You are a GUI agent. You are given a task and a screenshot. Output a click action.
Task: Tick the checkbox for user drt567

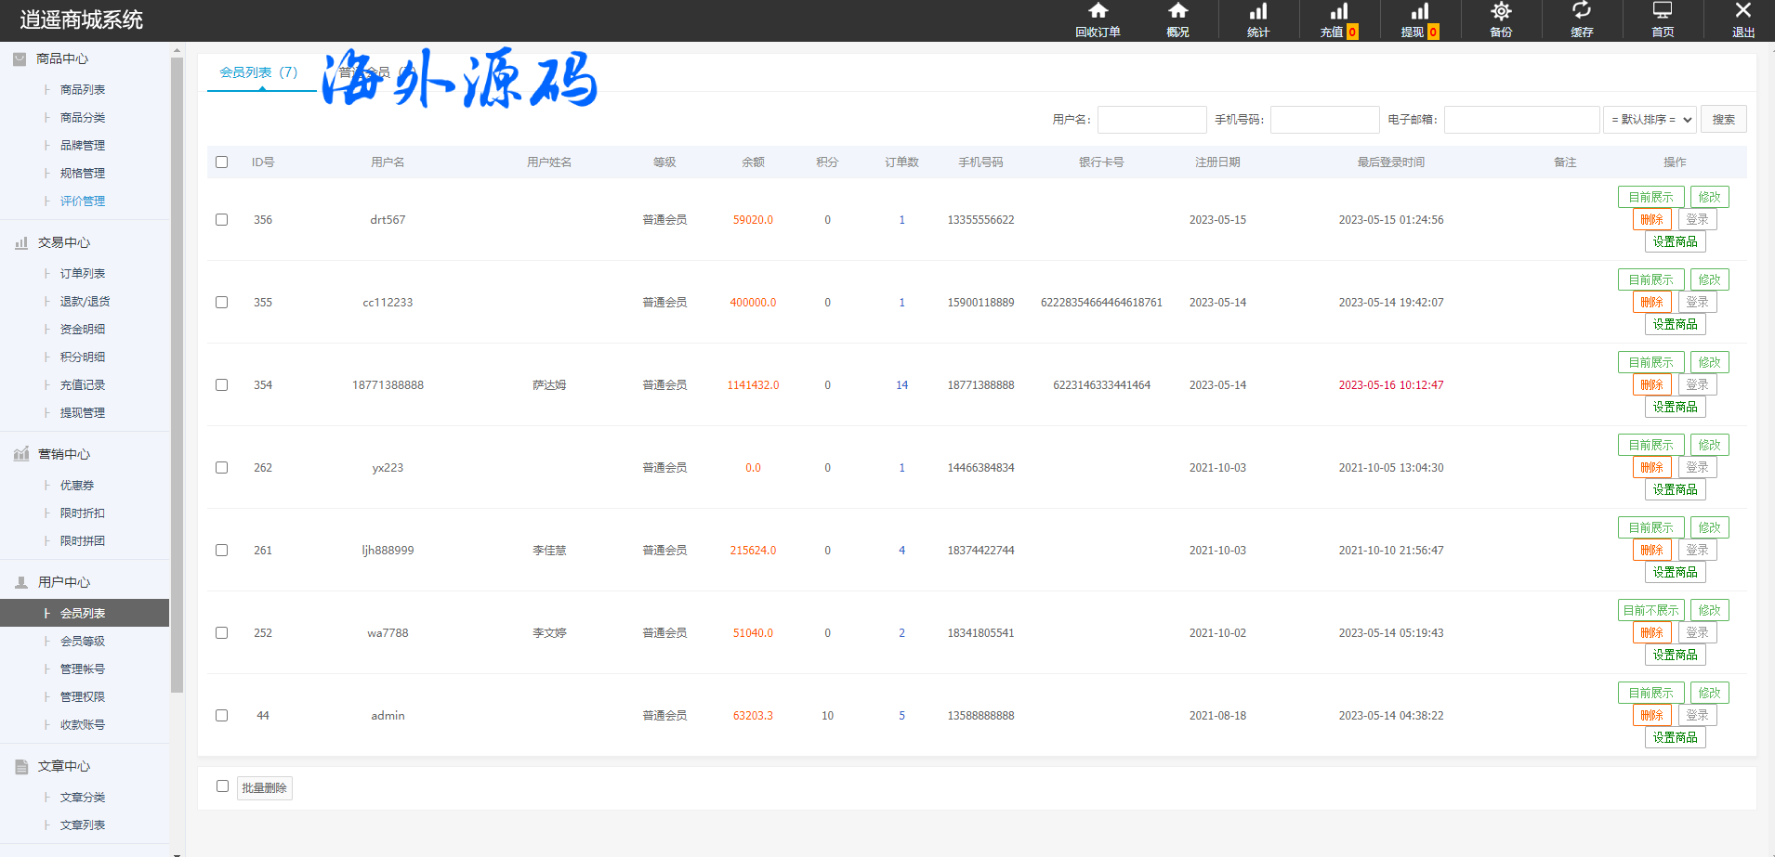pyautogui.click(x=222, y=220)
